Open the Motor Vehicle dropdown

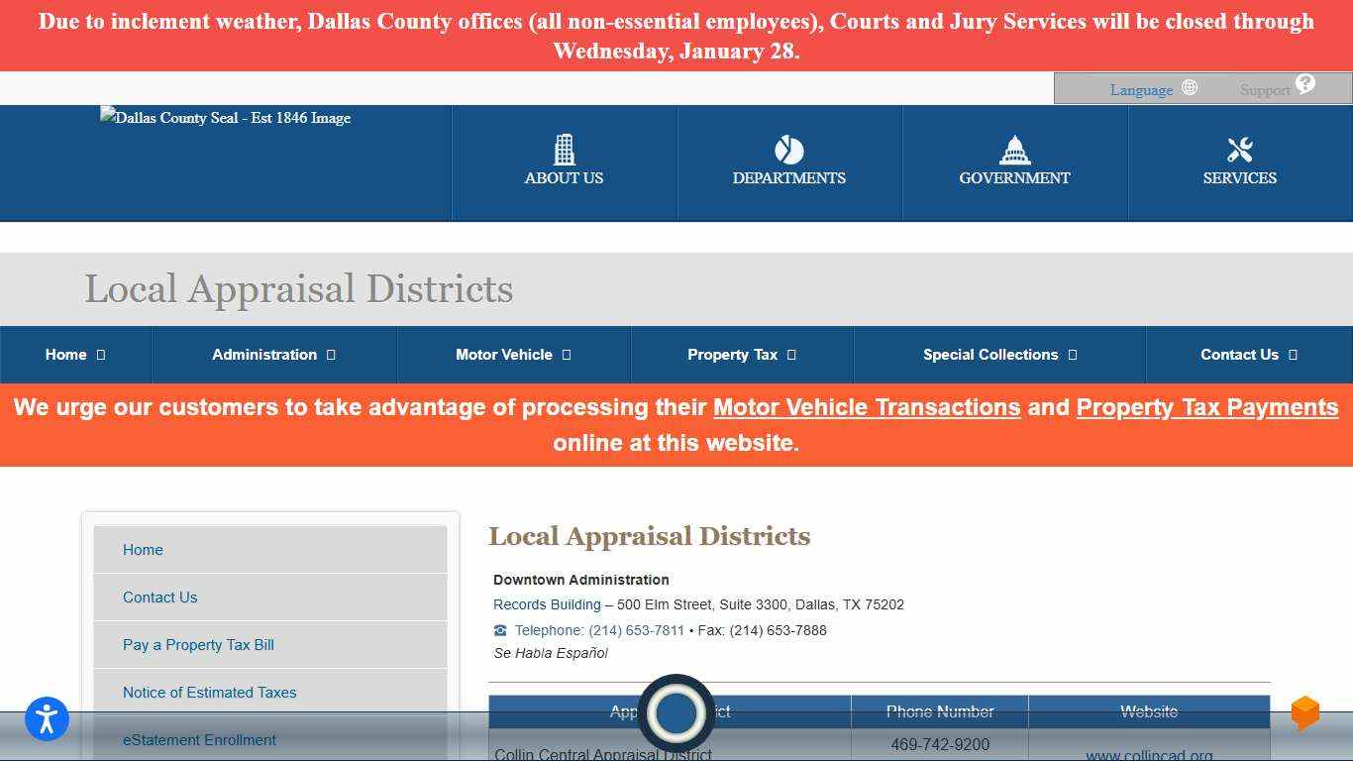[513, 354]
